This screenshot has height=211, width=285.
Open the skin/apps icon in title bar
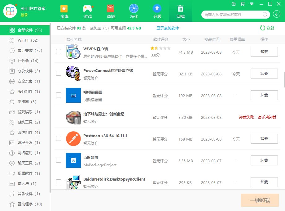243,4
